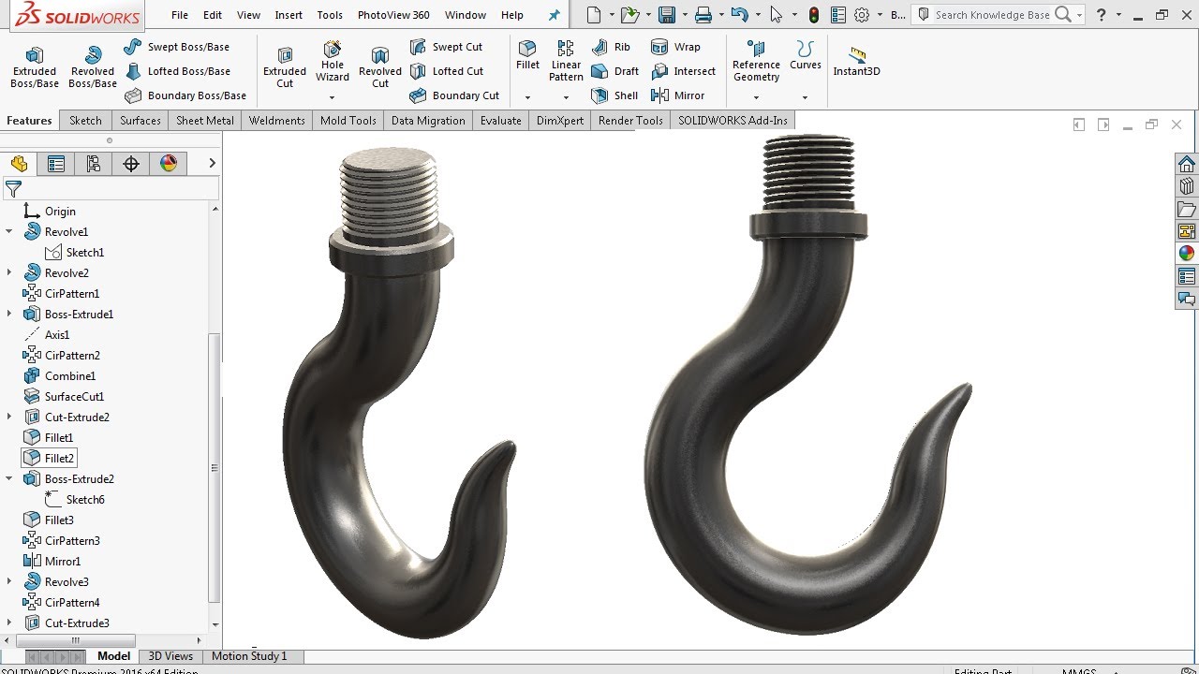Choose the Swept Cut tool
Viewport: 1199px width, 674px height.
click(447, 47)
